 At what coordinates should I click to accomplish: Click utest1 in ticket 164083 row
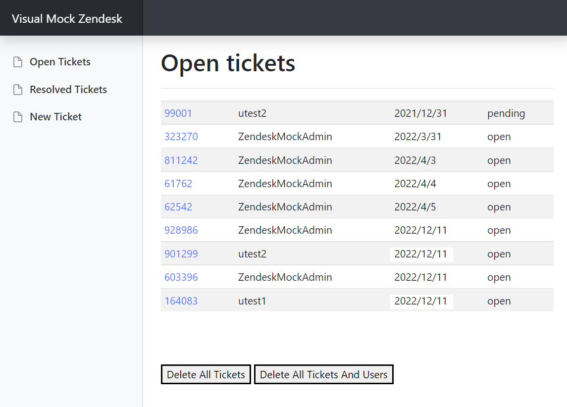252,301
